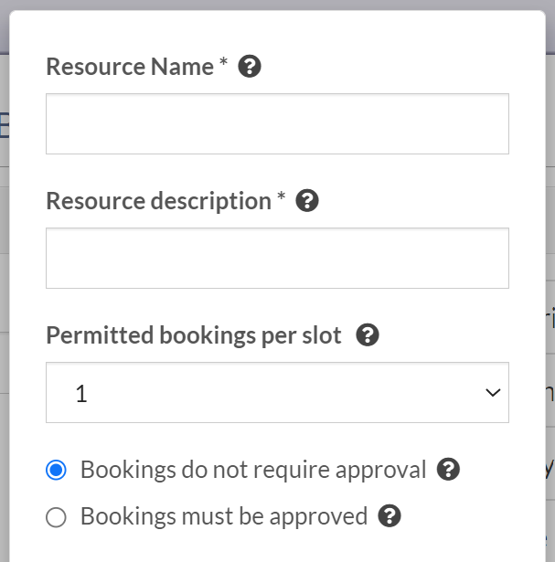Select Bookings do not require approval radio button
Viewport: 555px width, 562px height.
tap(57, 471)
